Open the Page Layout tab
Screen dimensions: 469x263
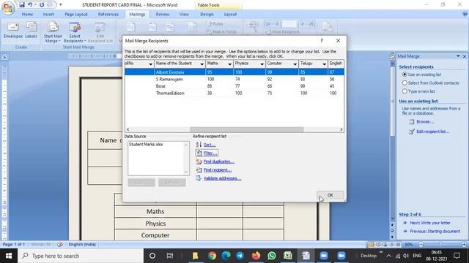[x=76, y=15]
